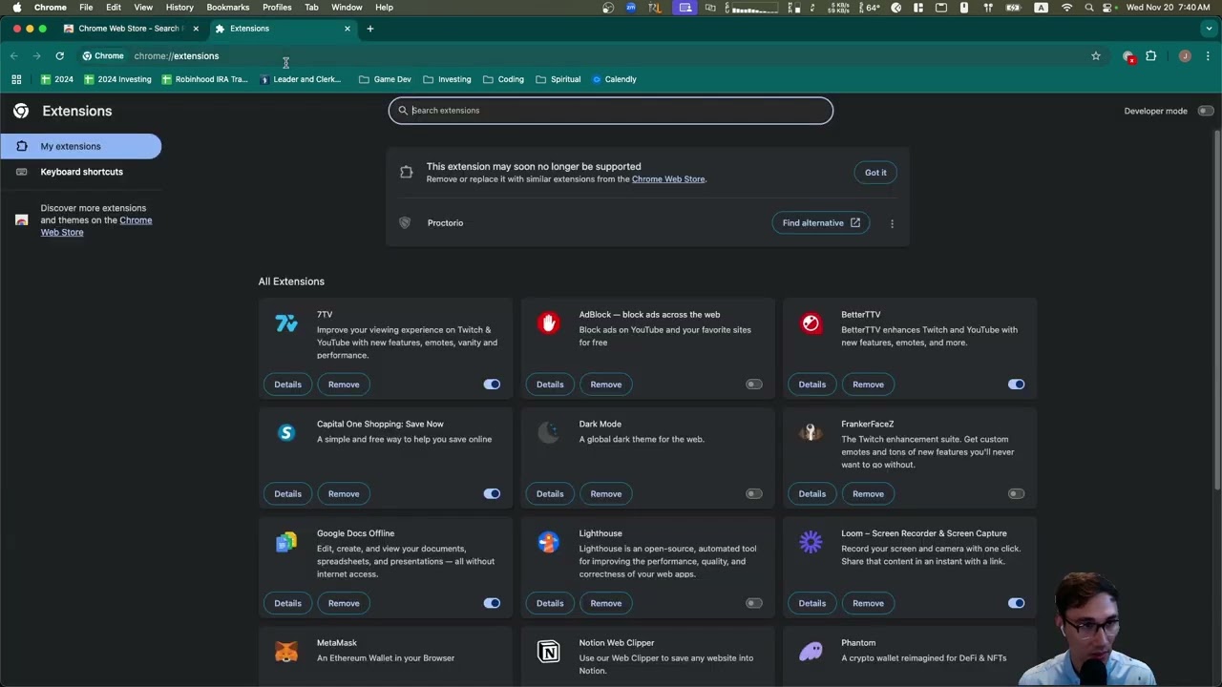The width and height of the screenshot is (1222, 687).
Task: Click the Proctorio shield icon
Action: [405, 222]
